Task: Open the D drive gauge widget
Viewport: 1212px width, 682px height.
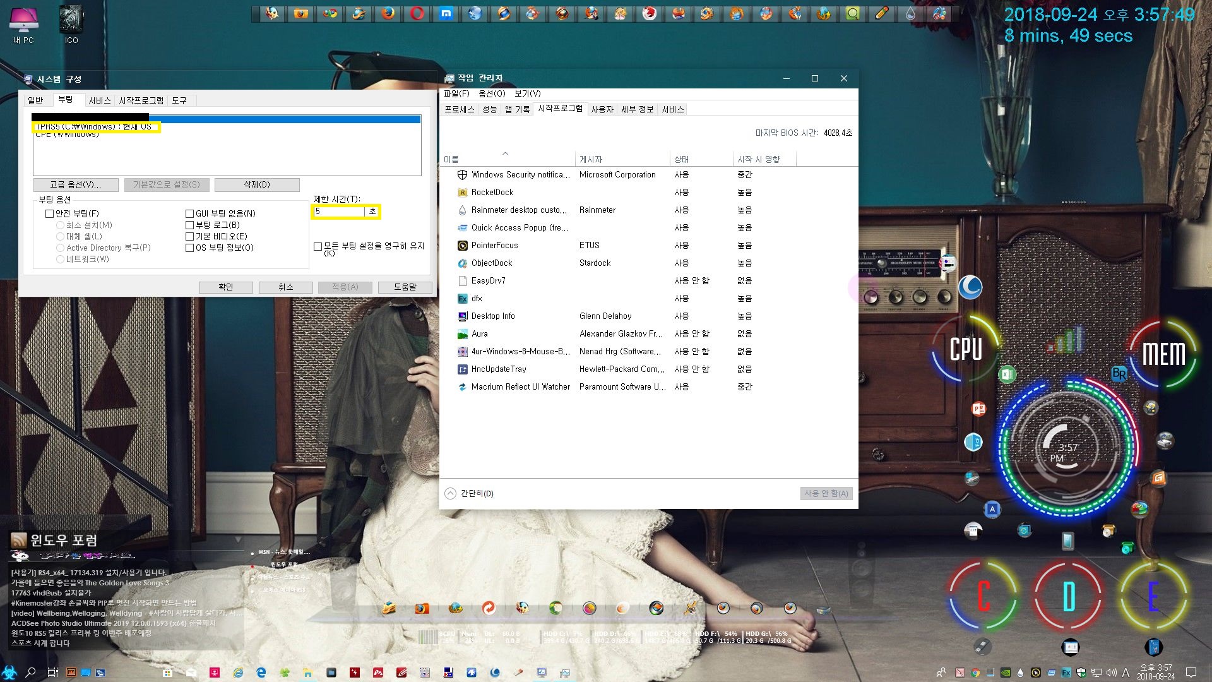Action: pos(1069,595)
